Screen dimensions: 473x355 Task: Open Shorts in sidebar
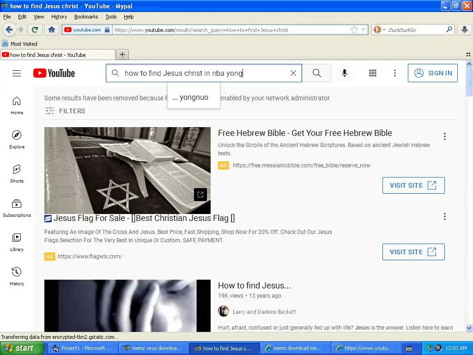click(17, 174)
